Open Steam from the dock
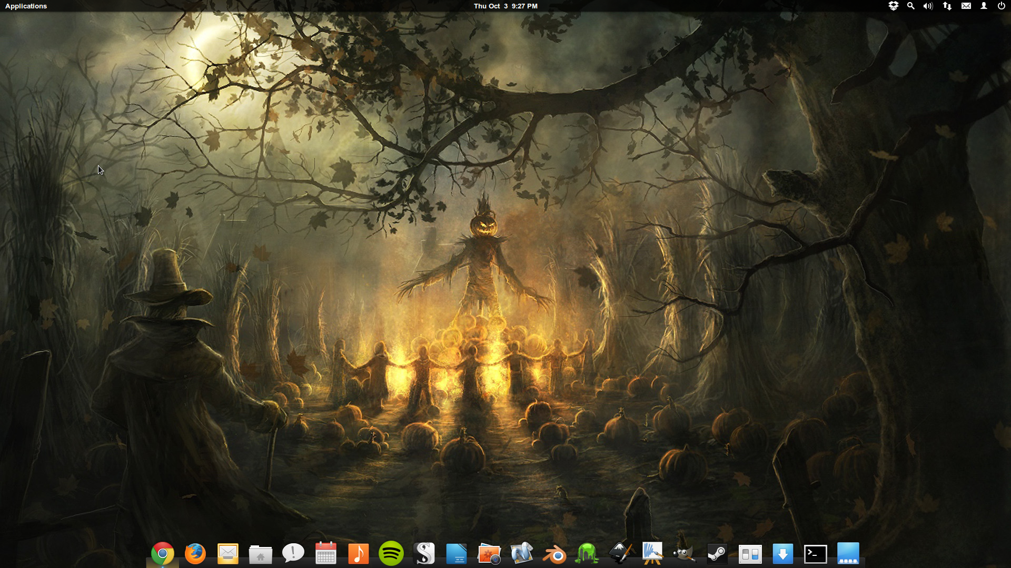 click(717, 554)
